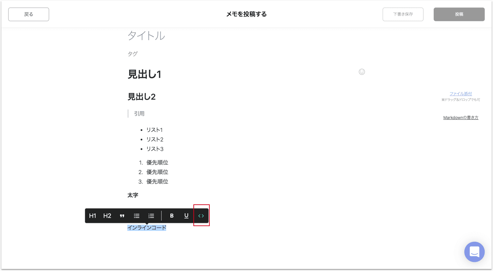Click the blockquote icon in toolbar
The image size is (493, 271).
pyautogui.click(x=122, y=216)
